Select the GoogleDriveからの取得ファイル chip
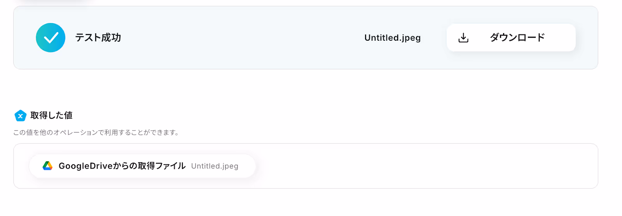Screen dimensions: 622x216 [142, 166]
